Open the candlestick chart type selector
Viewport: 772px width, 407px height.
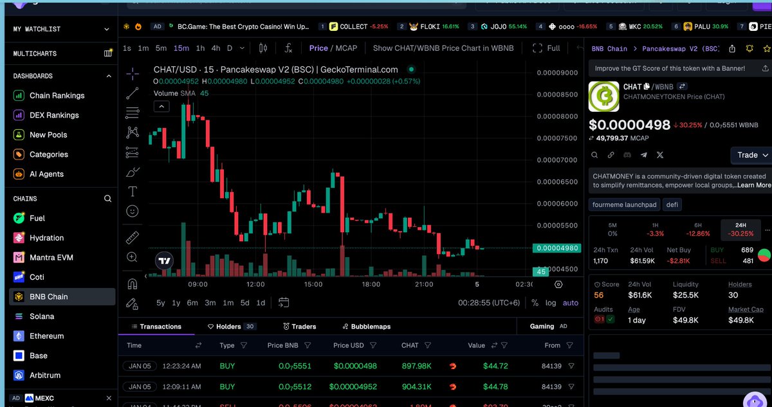262,48
